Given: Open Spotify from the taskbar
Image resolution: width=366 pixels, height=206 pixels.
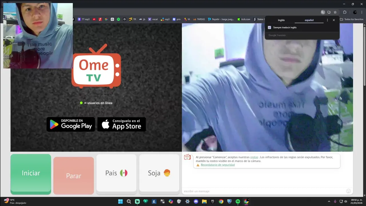Looking at the screenshot, I should point(238,201).
